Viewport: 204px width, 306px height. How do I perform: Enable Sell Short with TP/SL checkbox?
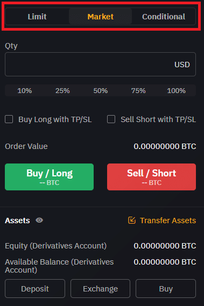(x=111, y=119)
